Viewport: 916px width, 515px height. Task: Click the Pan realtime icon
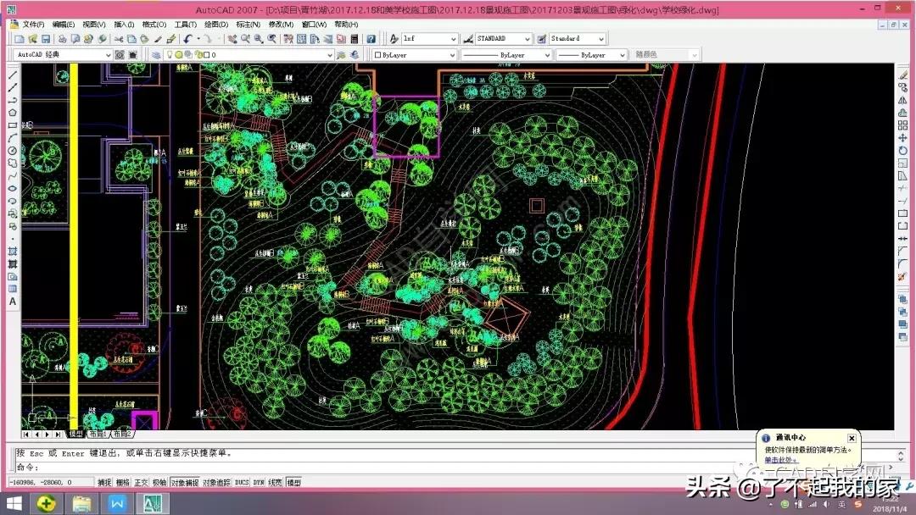[232, 39]
